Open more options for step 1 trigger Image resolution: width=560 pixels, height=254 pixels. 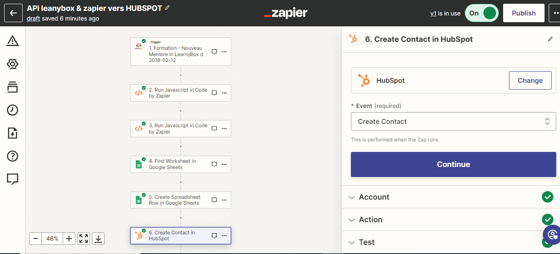[224, 52]
